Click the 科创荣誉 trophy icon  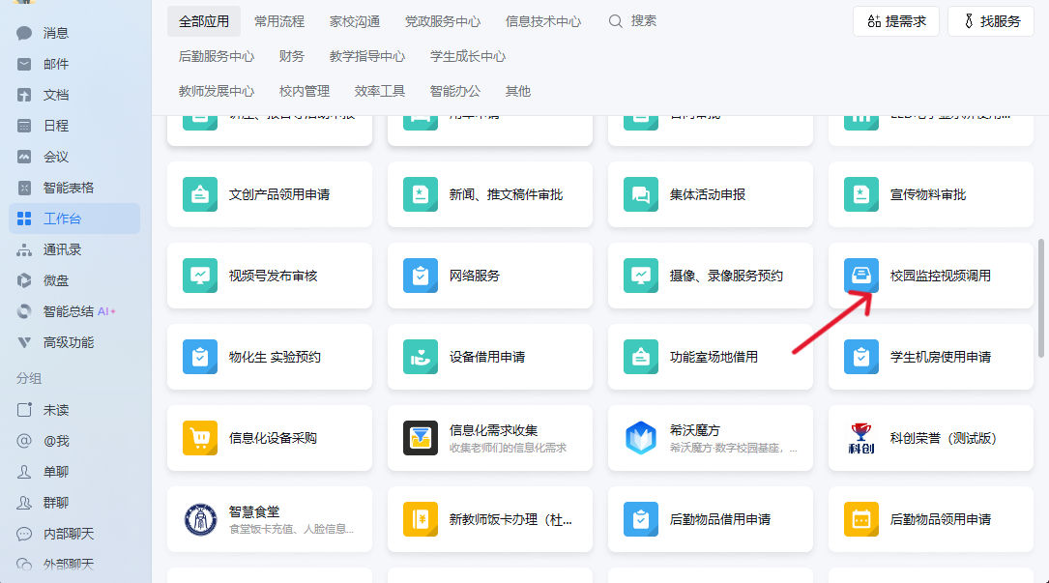point(860,438)
